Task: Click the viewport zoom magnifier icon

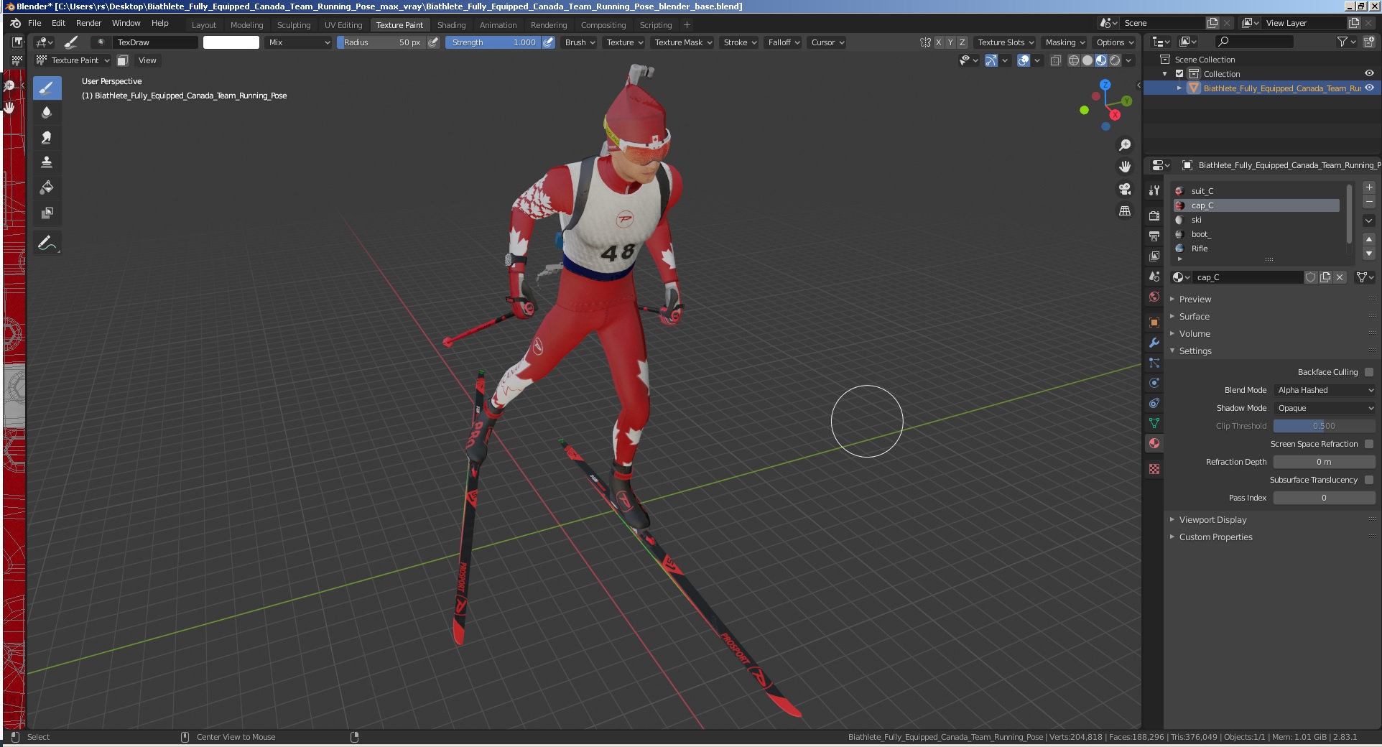Action: 1125,145
